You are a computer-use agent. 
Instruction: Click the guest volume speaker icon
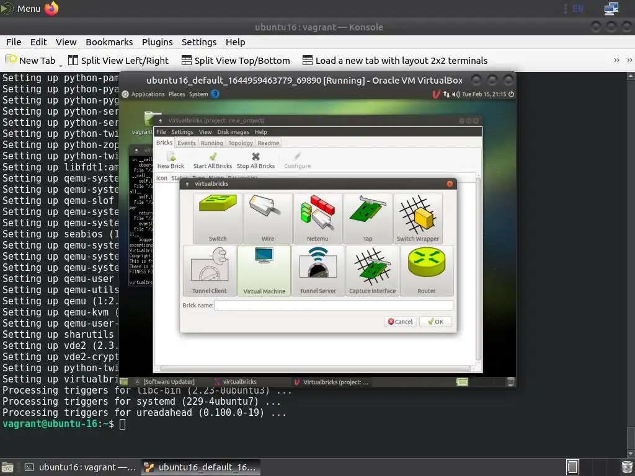pos(456,94)
